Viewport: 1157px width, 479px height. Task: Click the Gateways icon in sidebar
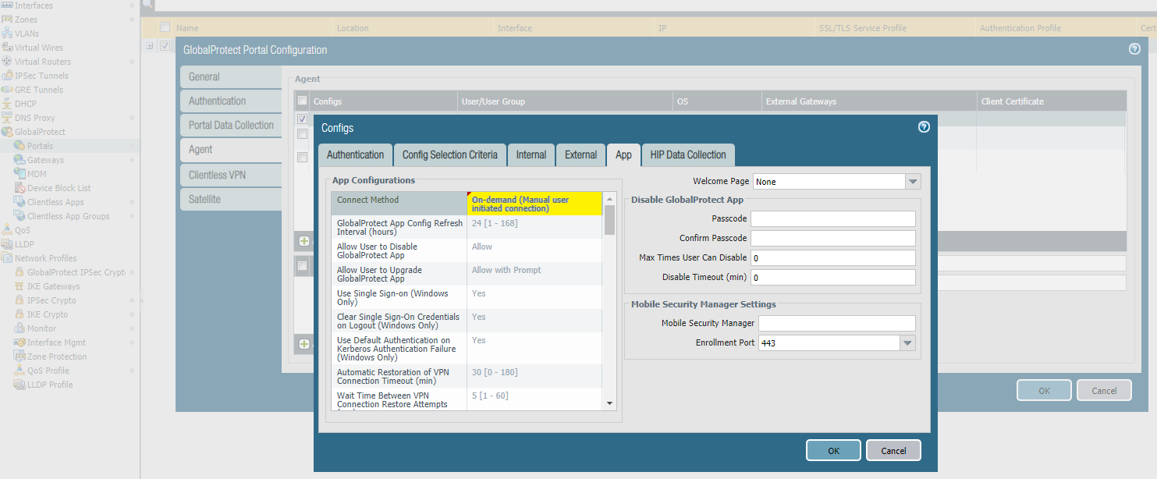pos(20,160)
